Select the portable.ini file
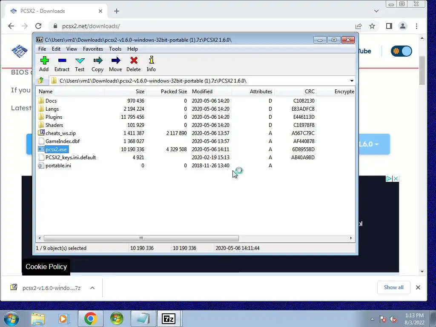The width and height of the screenshot is (436, 327). pyautogui.click(x=58, y=166)
